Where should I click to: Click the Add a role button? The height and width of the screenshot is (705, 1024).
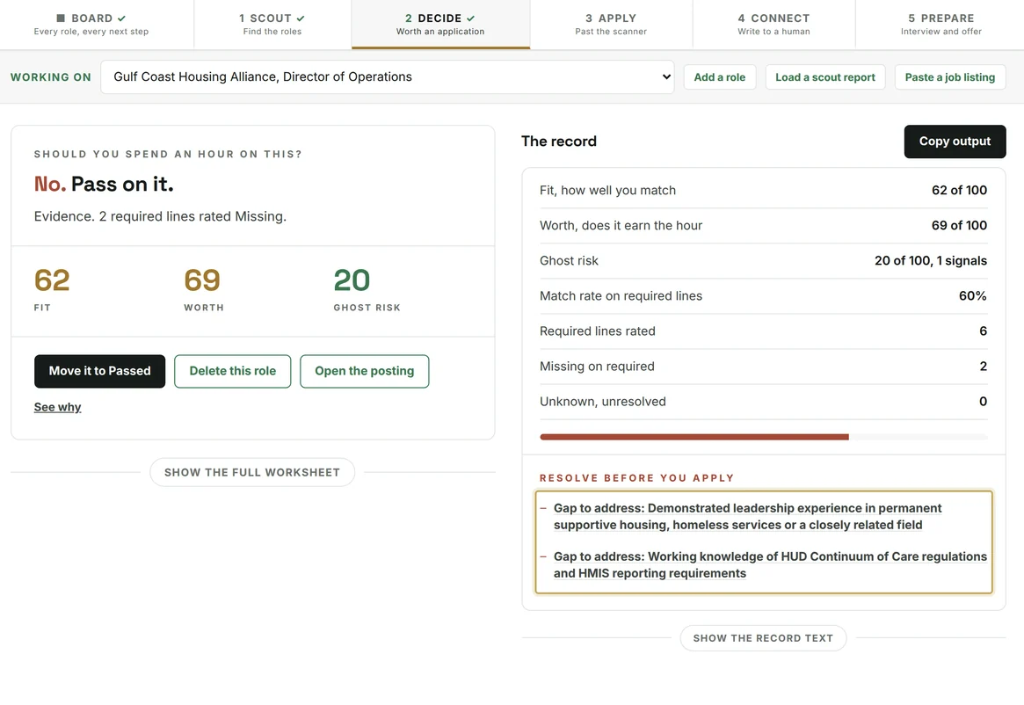pyautogui.click(x=720, y=77)
